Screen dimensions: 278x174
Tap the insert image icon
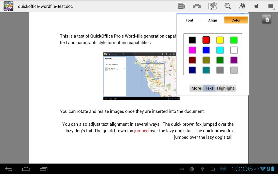212,6
